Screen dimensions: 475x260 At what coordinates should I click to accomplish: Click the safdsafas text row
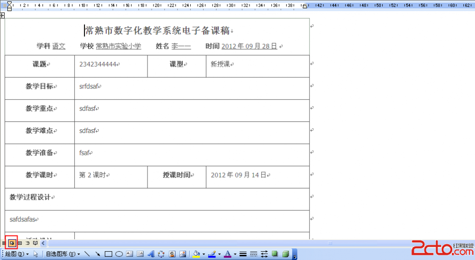[x=157, y=221]
